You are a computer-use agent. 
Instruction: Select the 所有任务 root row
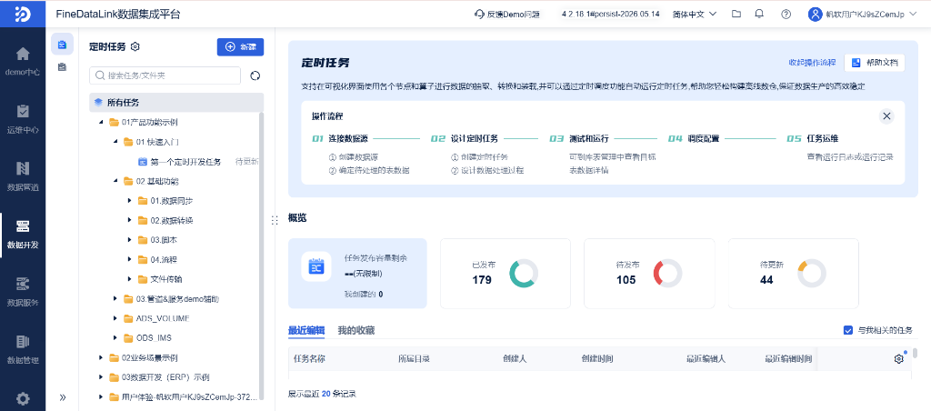[x=176, y=102]
